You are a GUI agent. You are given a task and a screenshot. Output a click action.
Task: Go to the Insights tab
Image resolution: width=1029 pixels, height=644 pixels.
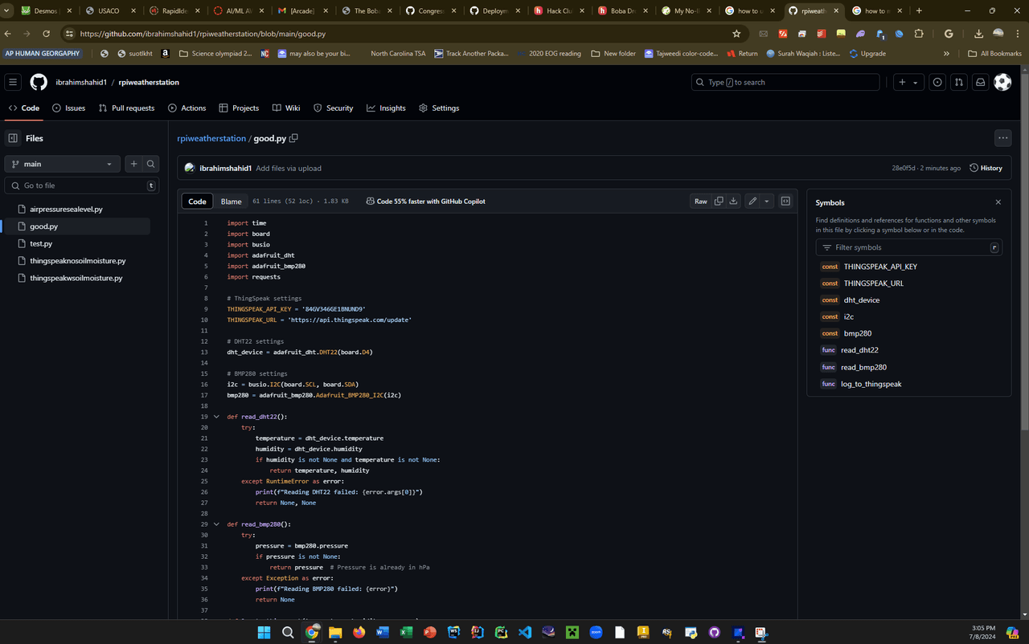(x=386, y=108)
